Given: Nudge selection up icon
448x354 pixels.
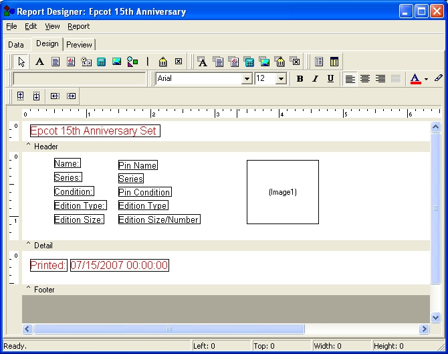Looking at the screenshot, I should [x=20, y=96].
